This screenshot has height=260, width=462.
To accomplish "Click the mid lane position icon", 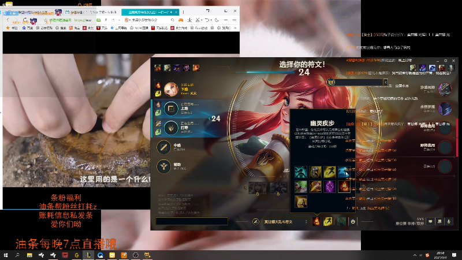I will point(163,147).
